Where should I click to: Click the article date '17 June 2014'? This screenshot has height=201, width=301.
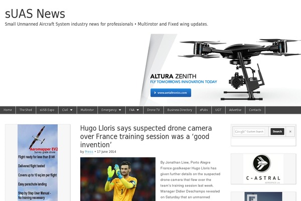pyautogui.click(x=106, y=152)
